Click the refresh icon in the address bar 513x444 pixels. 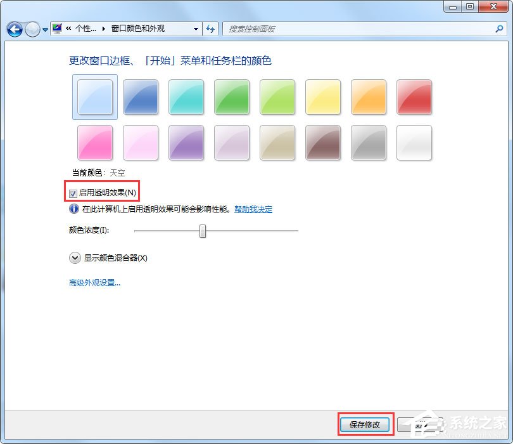tap(211, 29)
